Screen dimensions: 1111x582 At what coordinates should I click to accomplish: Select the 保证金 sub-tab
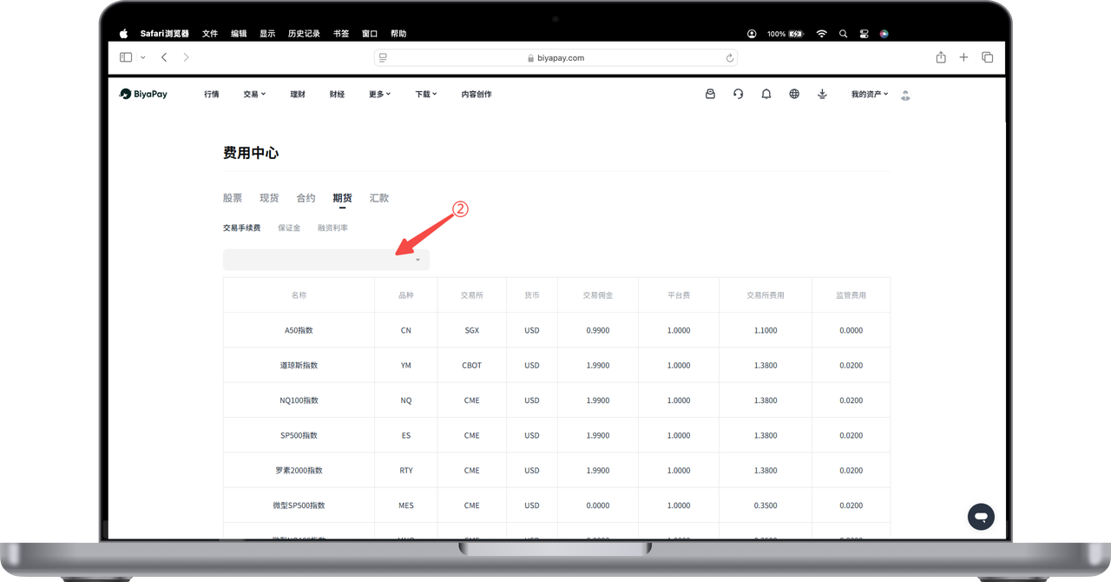coord(289,228)
